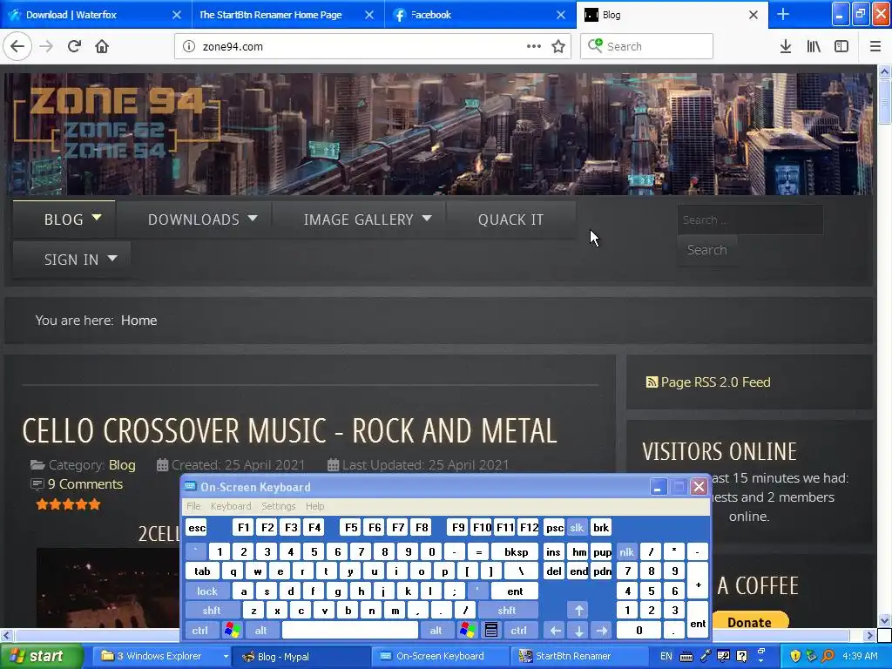
Task: Click the RSS feed icon
Action: click(x=652, y=382)
